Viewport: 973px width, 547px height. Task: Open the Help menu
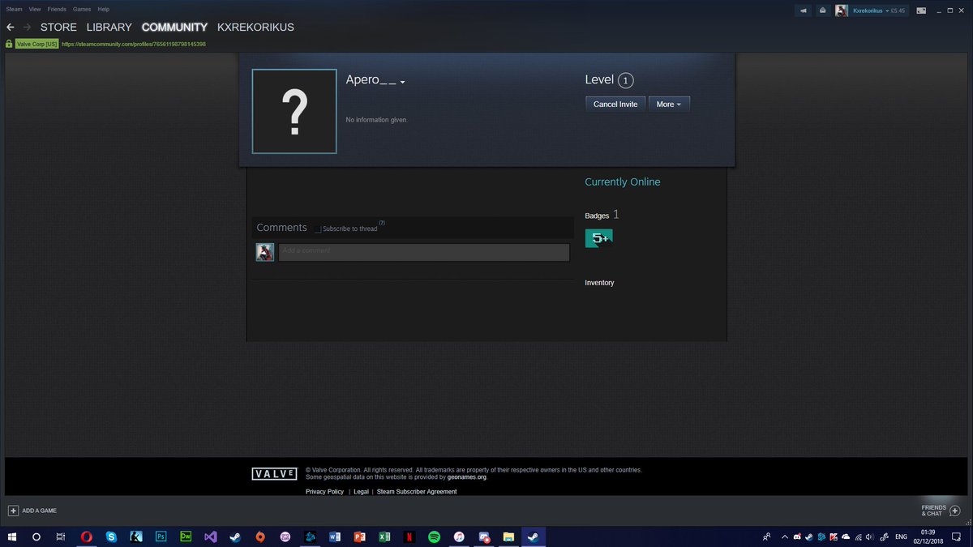[104, 9]
